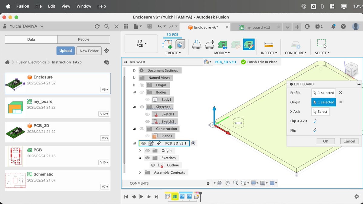Toggle visibility of Body1
Image resolution: width=363 pixels, height=204 pixels.
(x=147, y=99)
